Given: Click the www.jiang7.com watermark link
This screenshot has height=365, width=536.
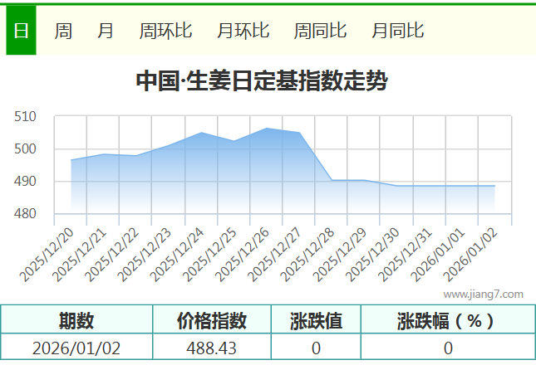Looking at the screenshot, I should tap(483, 294).
